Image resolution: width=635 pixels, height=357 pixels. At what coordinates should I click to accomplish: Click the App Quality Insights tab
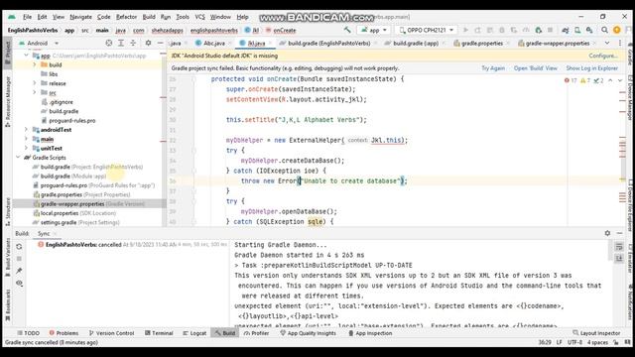308,333
